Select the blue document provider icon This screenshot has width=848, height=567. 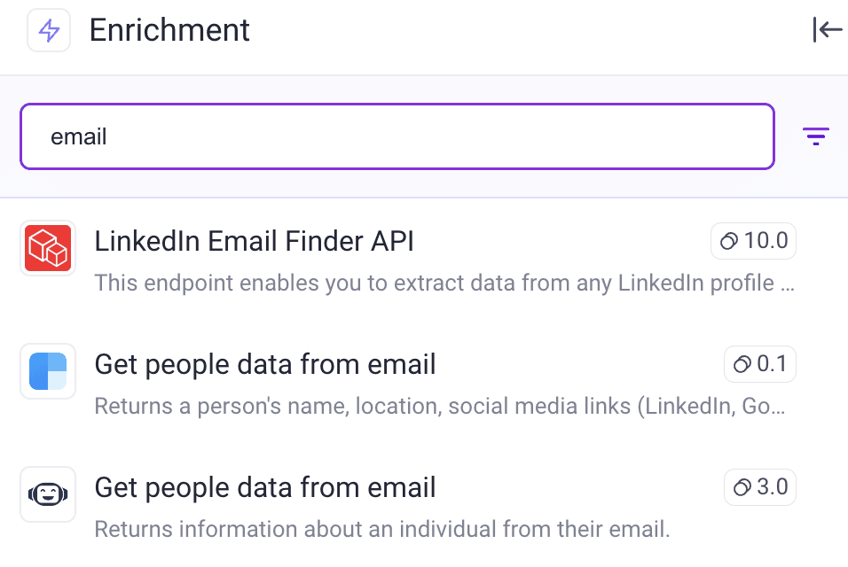click(48, 371)
